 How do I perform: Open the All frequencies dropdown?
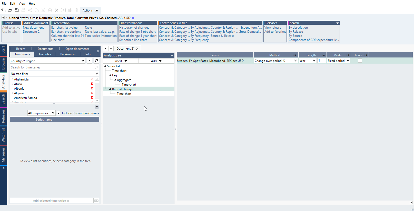click(41, 113)
